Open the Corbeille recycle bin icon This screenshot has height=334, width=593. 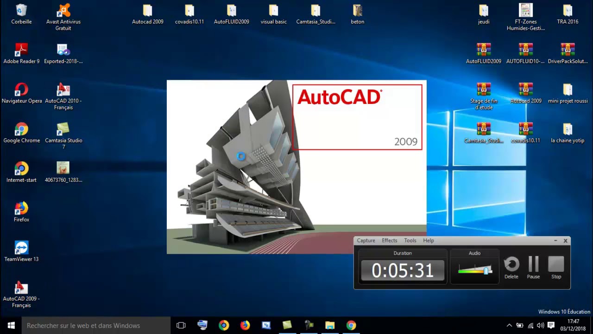coord(21,14)
